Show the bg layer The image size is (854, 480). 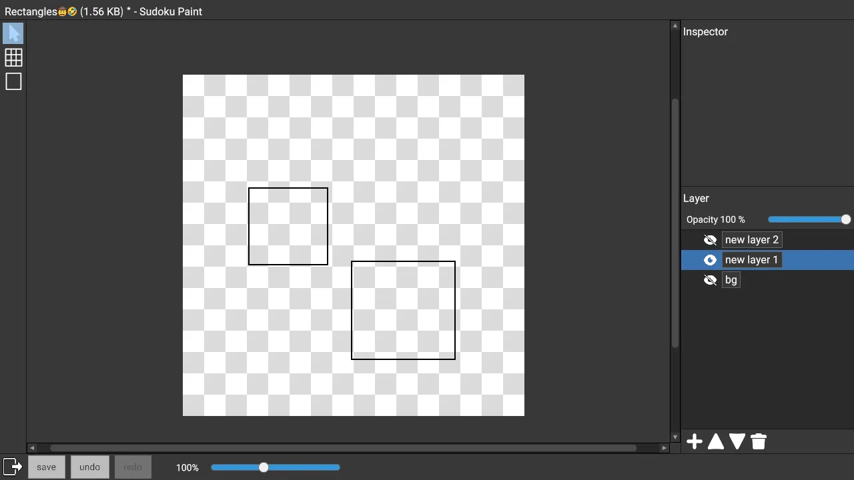(710, 280)
